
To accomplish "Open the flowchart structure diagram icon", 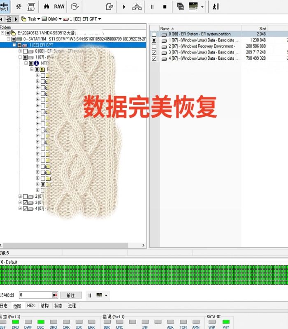I will 137,7.
